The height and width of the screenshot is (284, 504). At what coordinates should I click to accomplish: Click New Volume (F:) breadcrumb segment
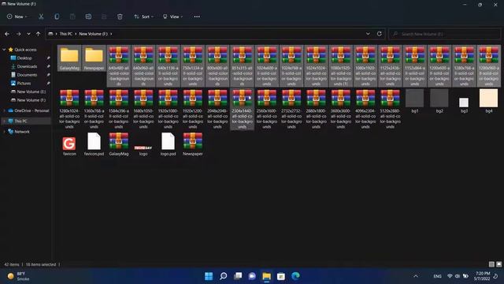(x=93, y=34)
